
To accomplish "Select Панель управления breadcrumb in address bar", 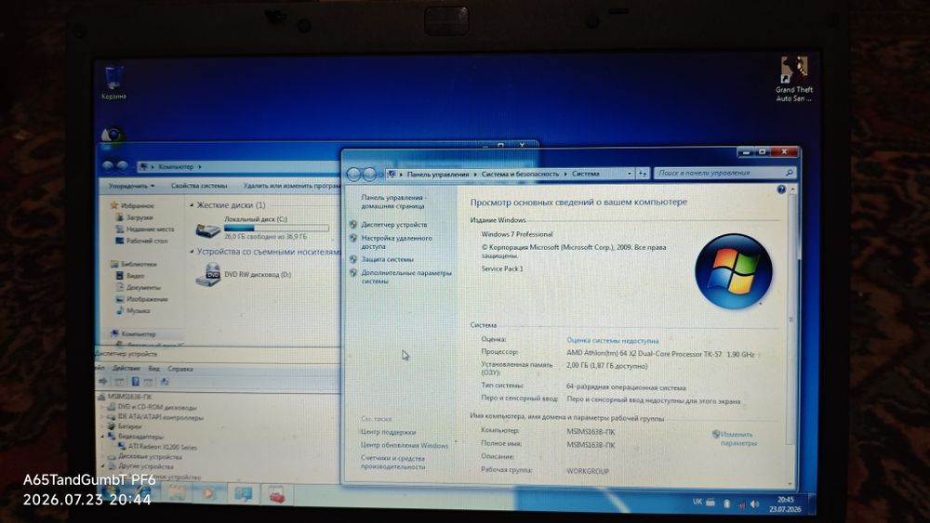I will click(x=437, y=174).
